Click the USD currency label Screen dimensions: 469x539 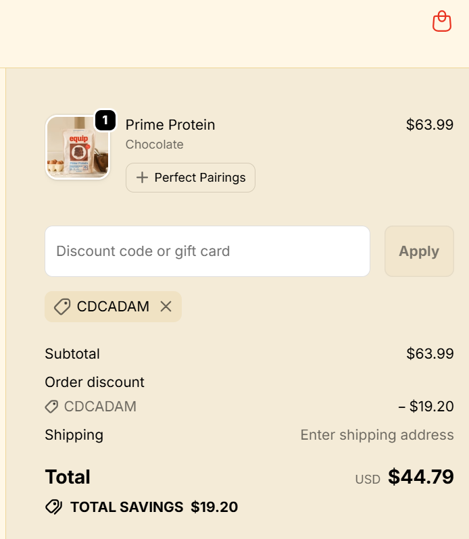pyautogui.click(x=368, y=480)
